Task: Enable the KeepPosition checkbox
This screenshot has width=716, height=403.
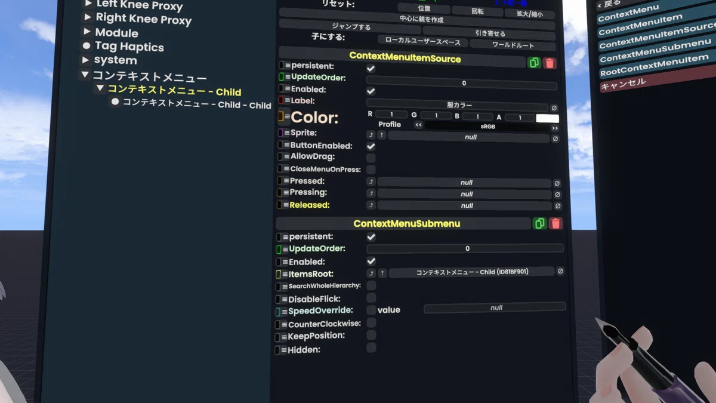Action: 371,335
